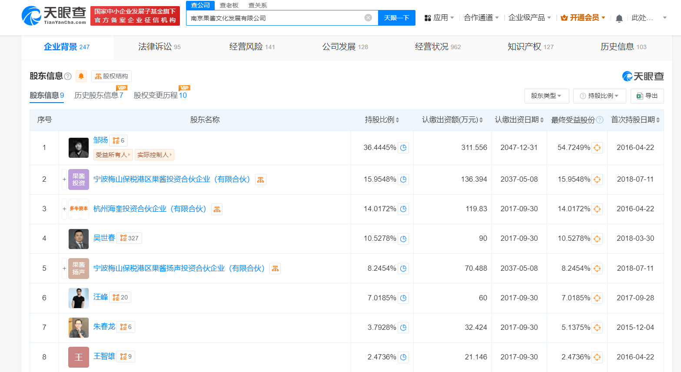Open pie chart for 王智雄 2.4736%
The height and width of the screenshot is (372, 681).
(x=403, y=357)
